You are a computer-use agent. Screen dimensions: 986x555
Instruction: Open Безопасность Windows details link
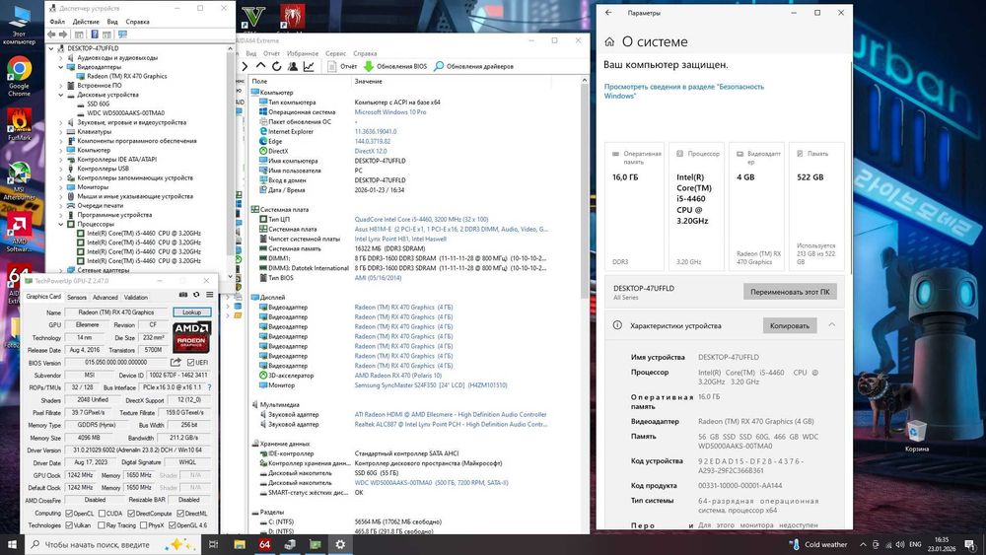pos(683,91)
